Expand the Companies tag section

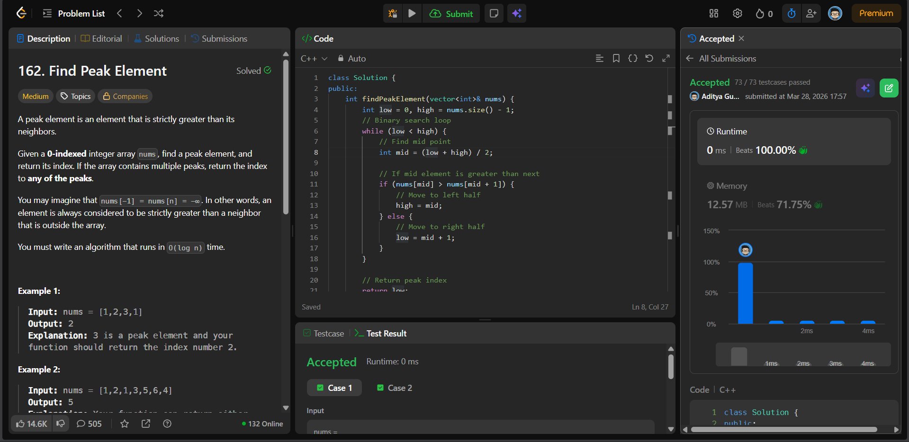click(126, 97)
